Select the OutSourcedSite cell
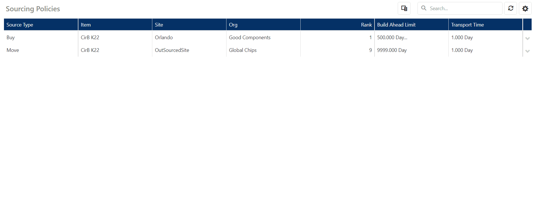 point(189,50)
